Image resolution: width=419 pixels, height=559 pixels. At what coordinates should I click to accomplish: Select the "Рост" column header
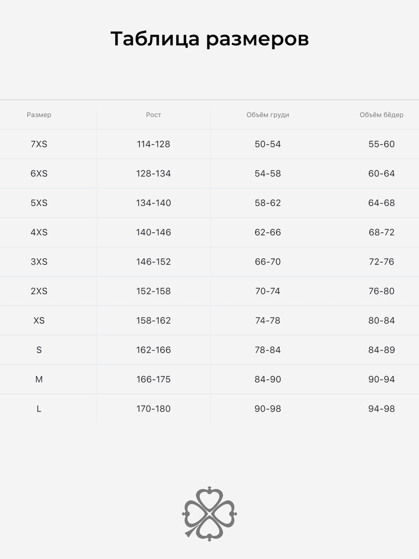[x=153, y=115]
